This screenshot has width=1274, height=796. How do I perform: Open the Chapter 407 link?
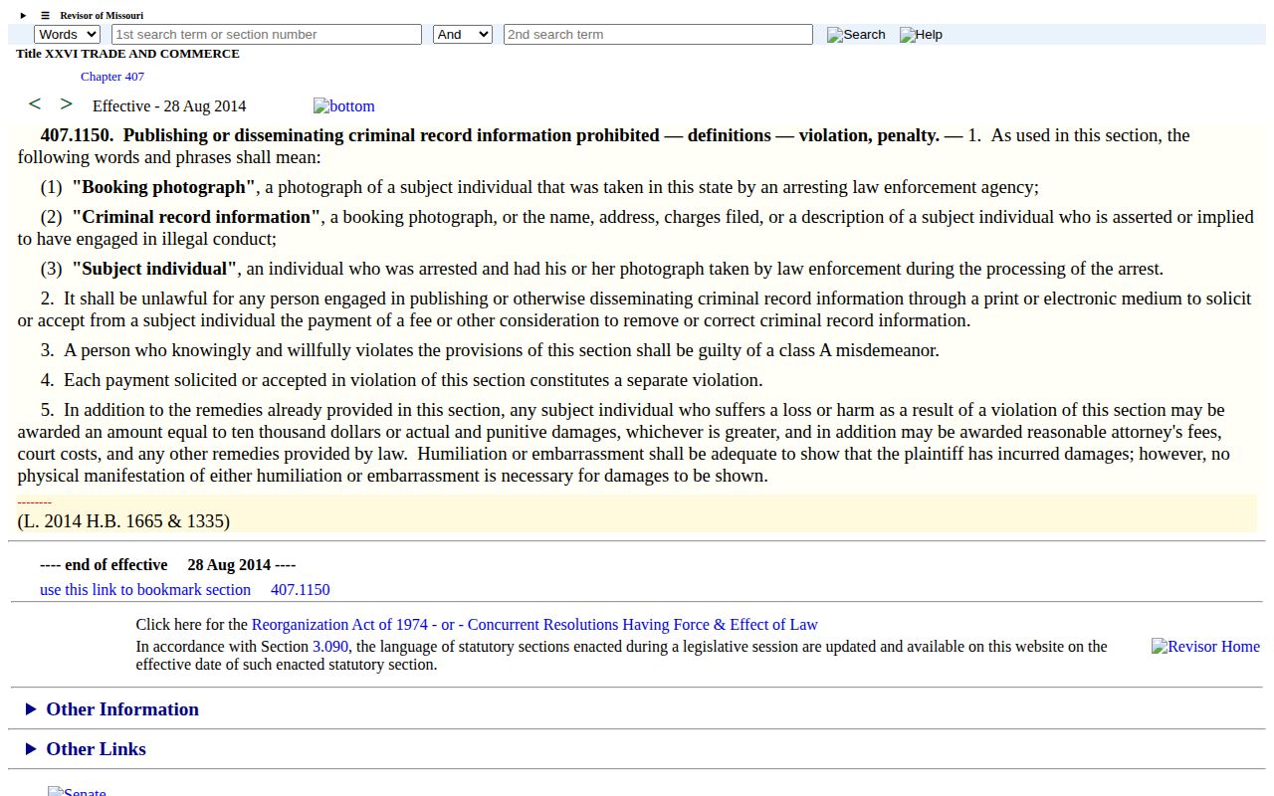(112, 77)
